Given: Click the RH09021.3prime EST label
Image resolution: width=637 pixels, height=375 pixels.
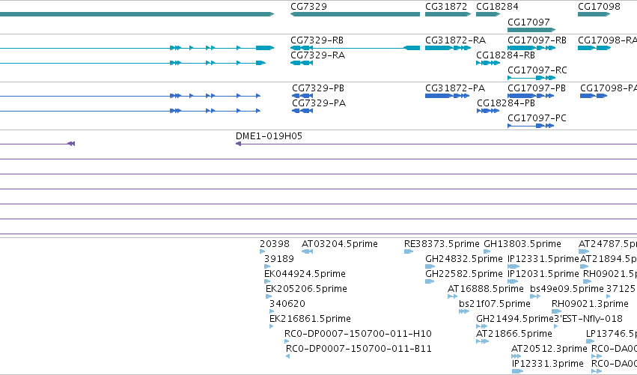Looking at the screenshot, I should click(x=590, y=304).
